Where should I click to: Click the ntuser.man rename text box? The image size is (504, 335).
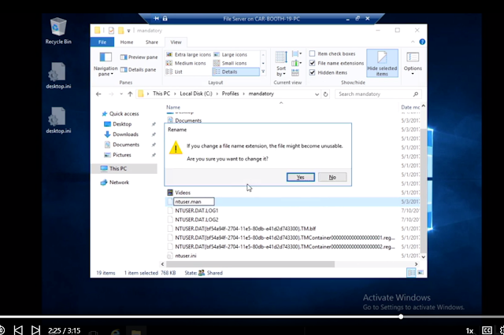[x=194, y=201]
